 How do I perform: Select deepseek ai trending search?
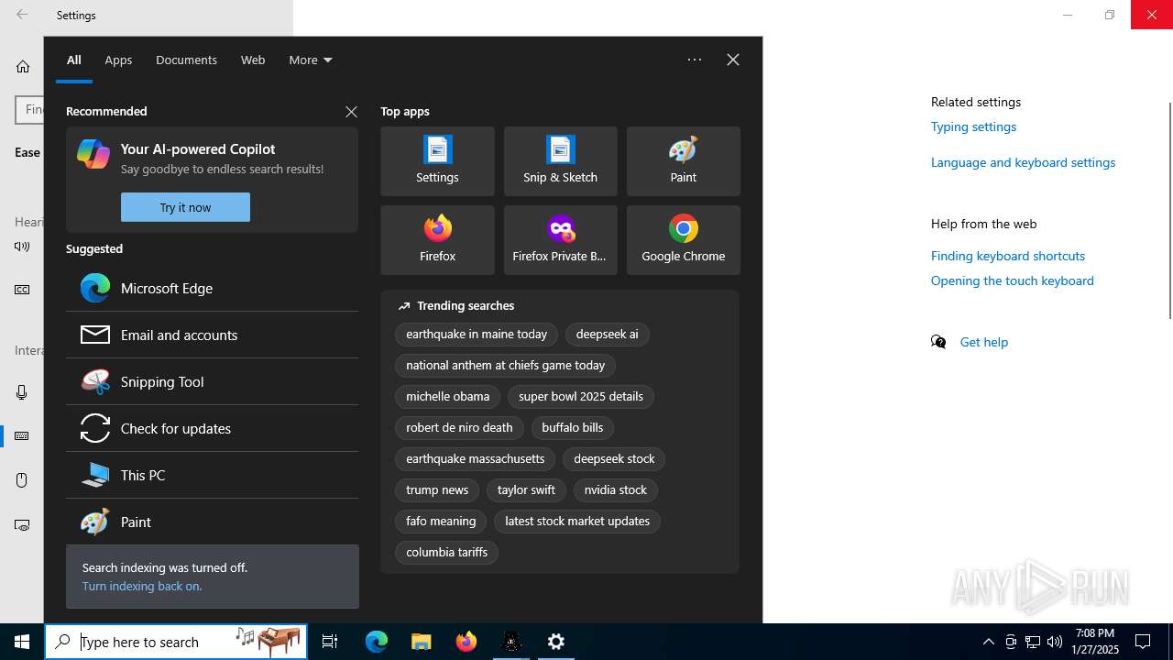point(607,335)
